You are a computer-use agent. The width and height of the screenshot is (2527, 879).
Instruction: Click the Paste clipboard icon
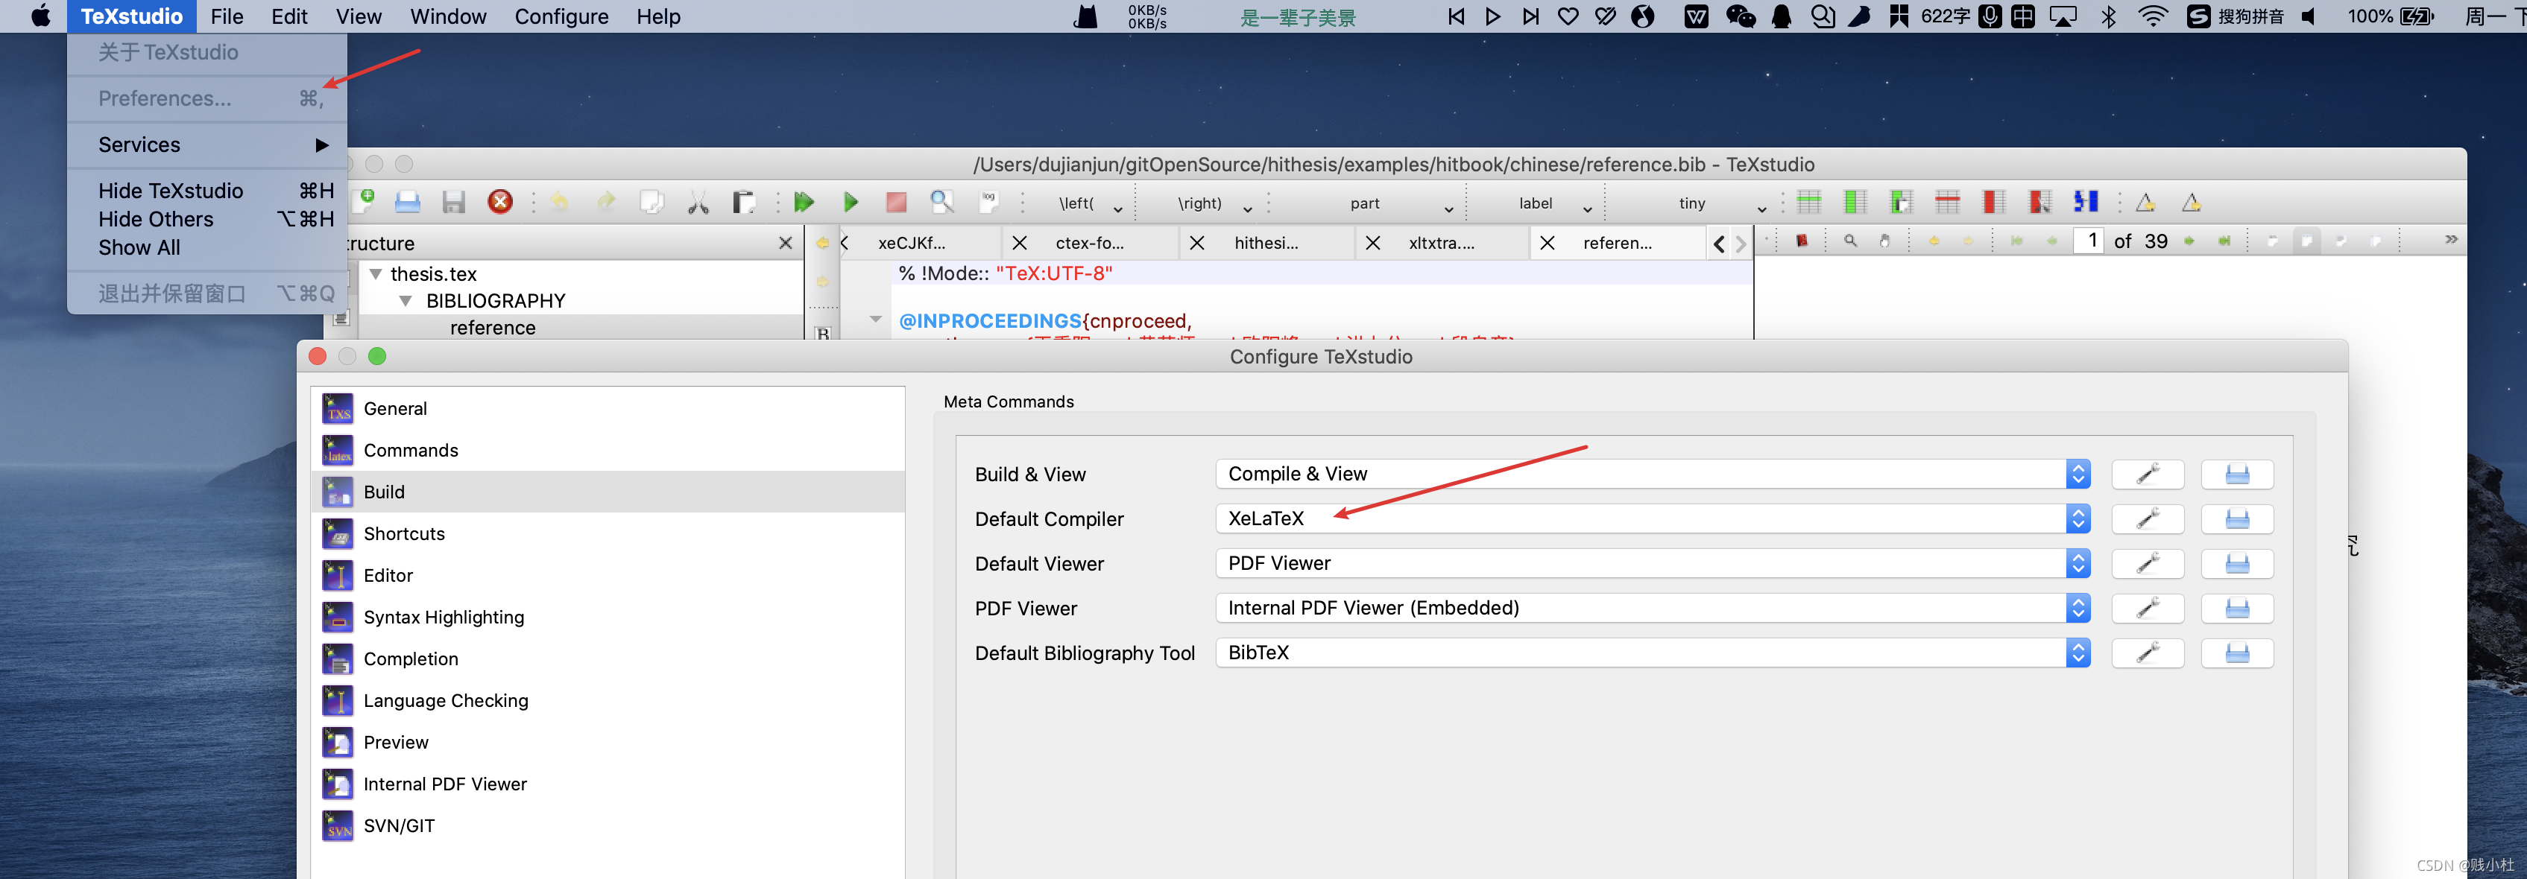(x=744, y=203)
